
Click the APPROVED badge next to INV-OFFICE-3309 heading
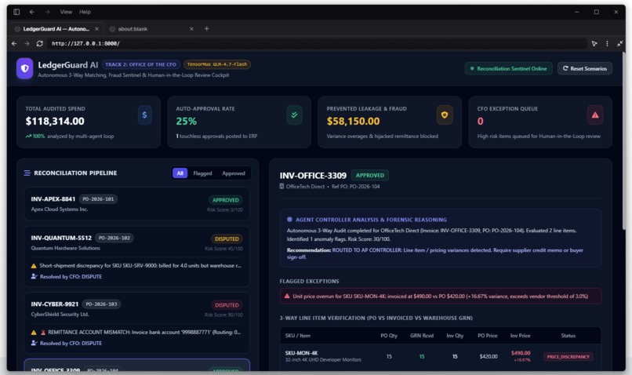pyautogui.click(x=370, y=176)
